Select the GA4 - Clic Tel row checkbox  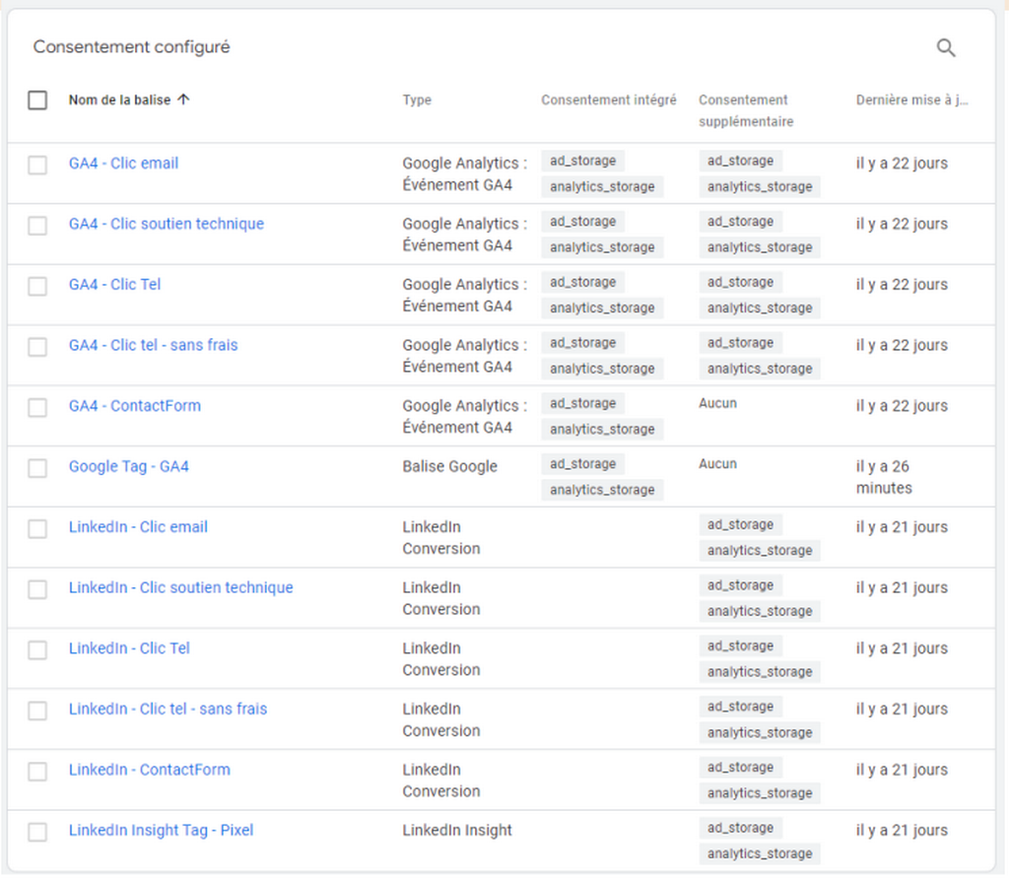(x=37, y=286)
